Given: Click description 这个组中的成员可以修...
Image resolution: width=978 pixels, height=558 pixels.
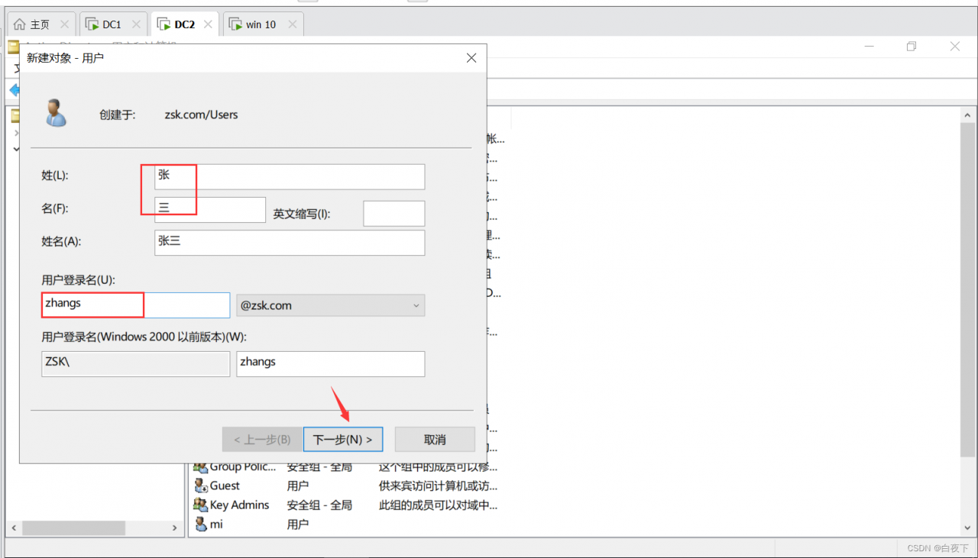Looking at the screenshot, I should (438, 466).
